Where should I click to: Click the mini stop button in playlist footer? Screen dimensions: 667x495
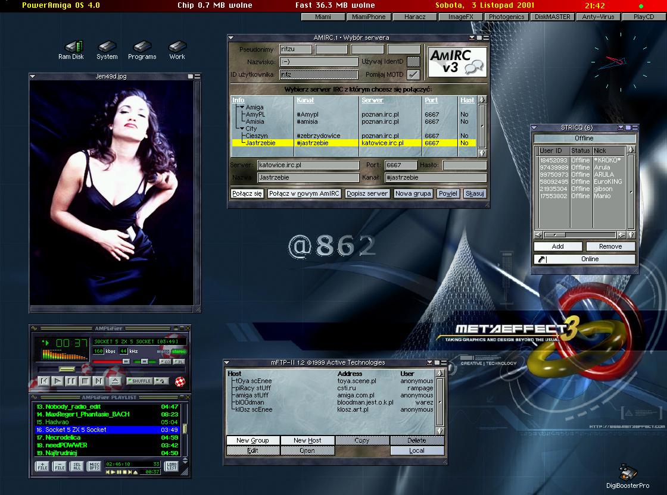[x=124, y=472]
